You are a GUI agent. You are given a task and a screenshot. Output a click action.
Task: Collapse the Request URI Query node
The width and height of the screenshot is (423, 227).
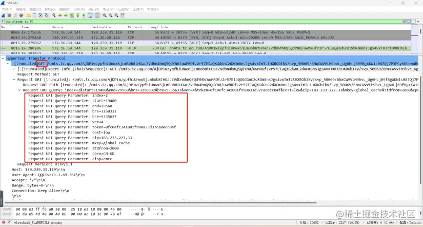click(19, 90)
